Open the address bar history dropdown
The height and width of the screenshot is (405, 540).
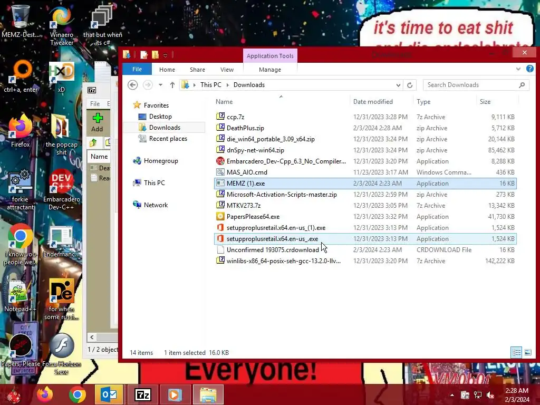tap(398, 85)
